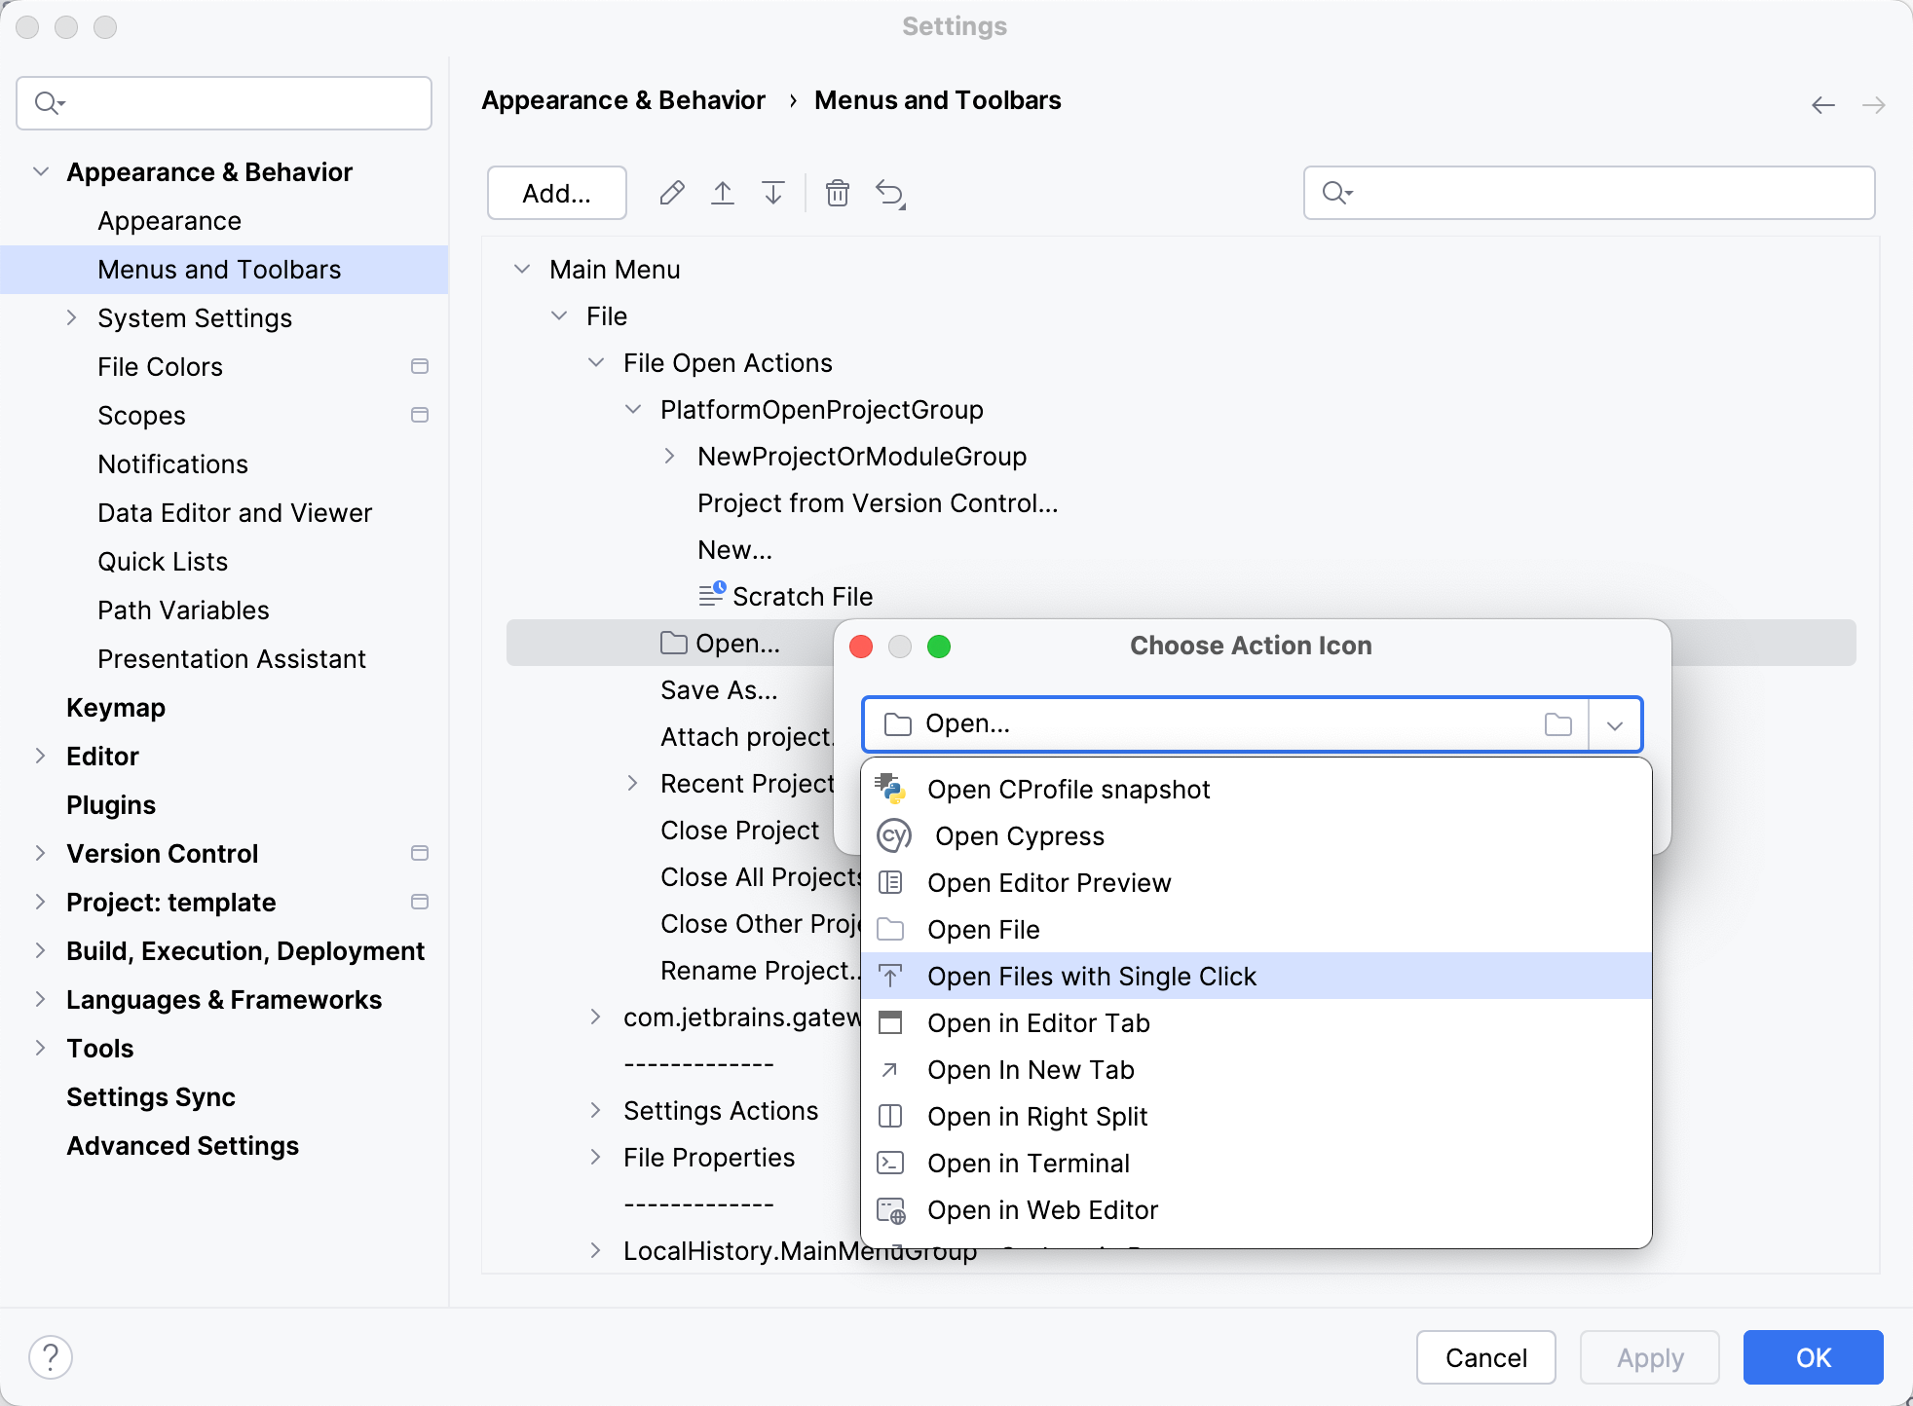Collapse File Open Actions node
1913x1406 pixels.
click(x=596, y=362)
